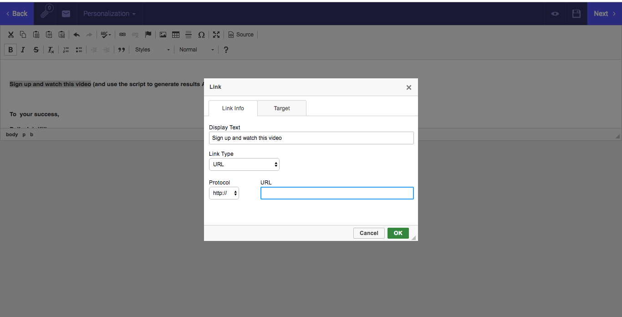Close the Link dialog with X
This screenshot has height=317, width=622.
(409, 87)
